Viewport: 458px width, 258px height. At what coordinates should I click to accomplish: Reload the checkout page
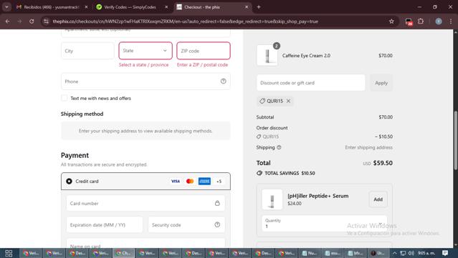pyautogui.click(x=32, y=21)
